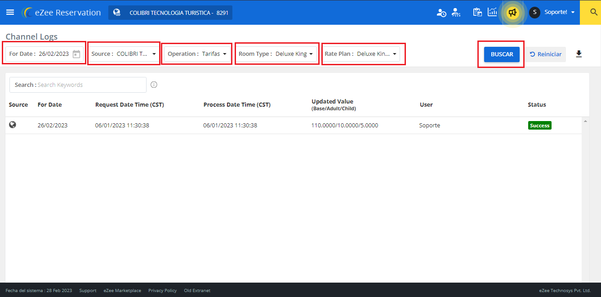Open the eZee Marketplace footer link

click(x=122, y=290)
